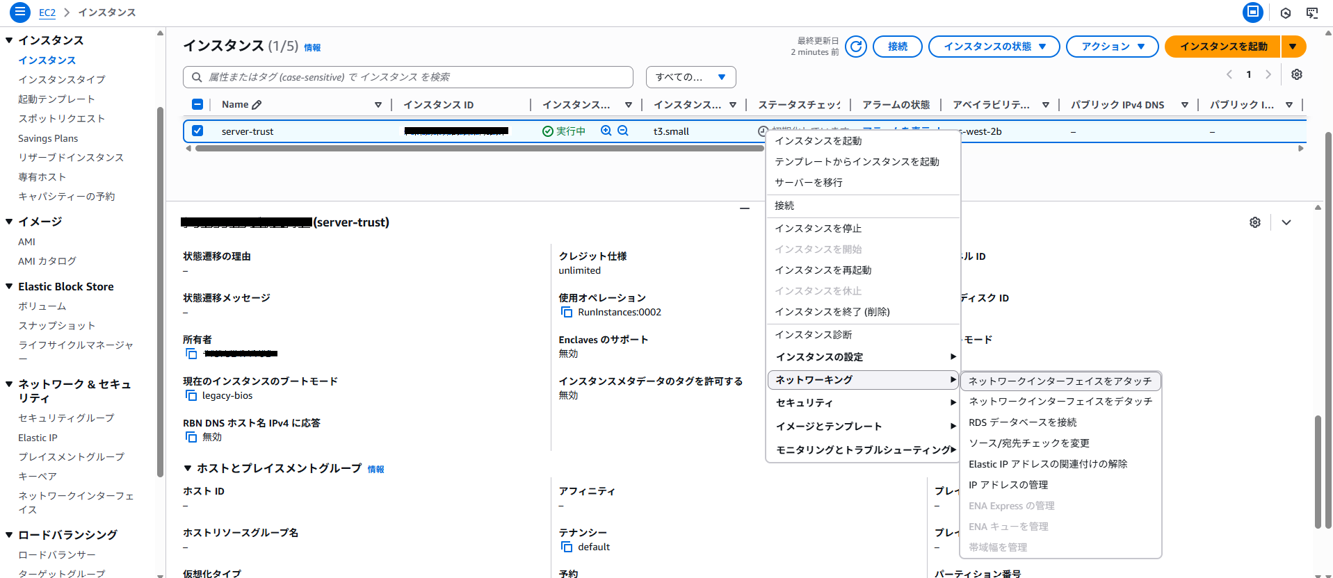Select インスタンスを再起動 menu item

(863, 270)
